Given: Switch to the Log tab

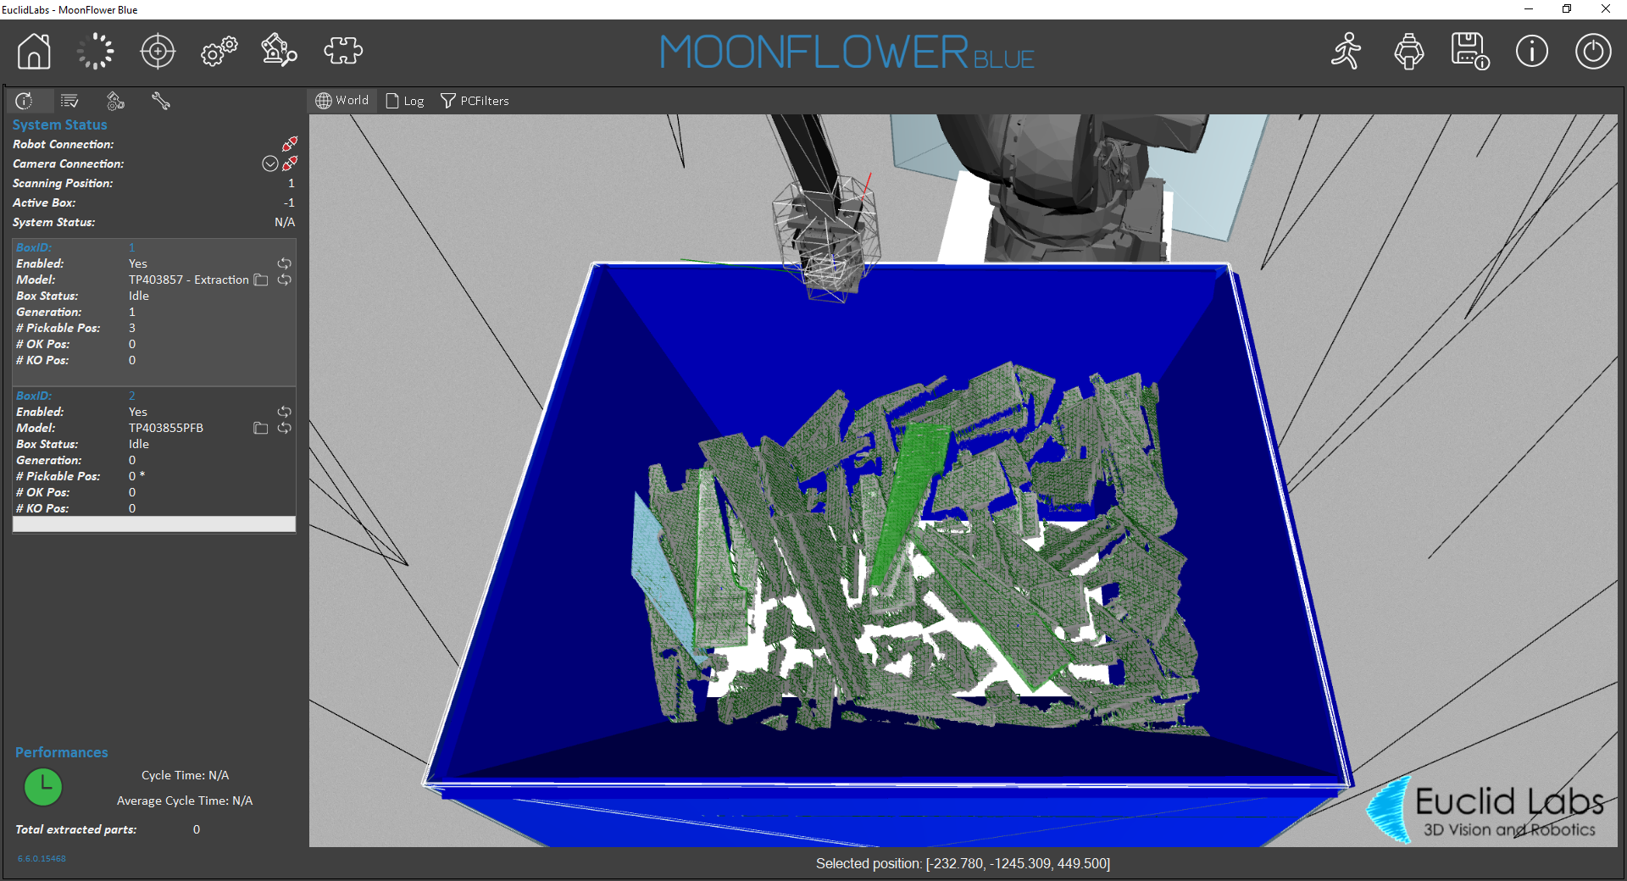Looking at the screenshot, I should (x=405, y=101).
